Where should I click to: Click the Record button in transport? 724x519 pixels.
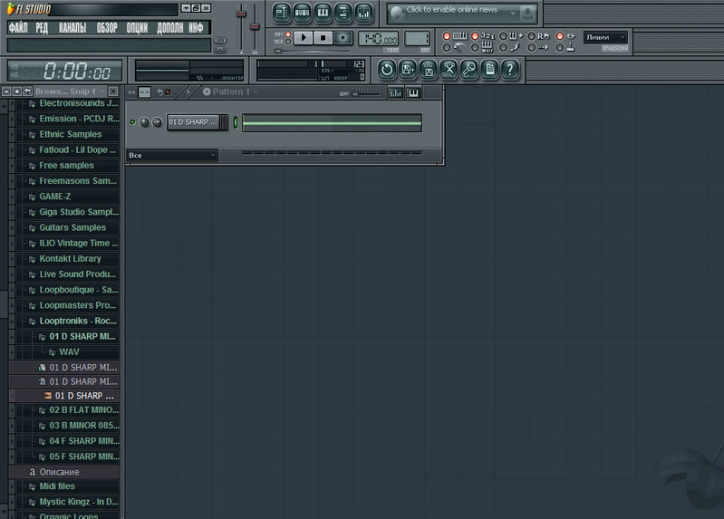coord(343,37)
